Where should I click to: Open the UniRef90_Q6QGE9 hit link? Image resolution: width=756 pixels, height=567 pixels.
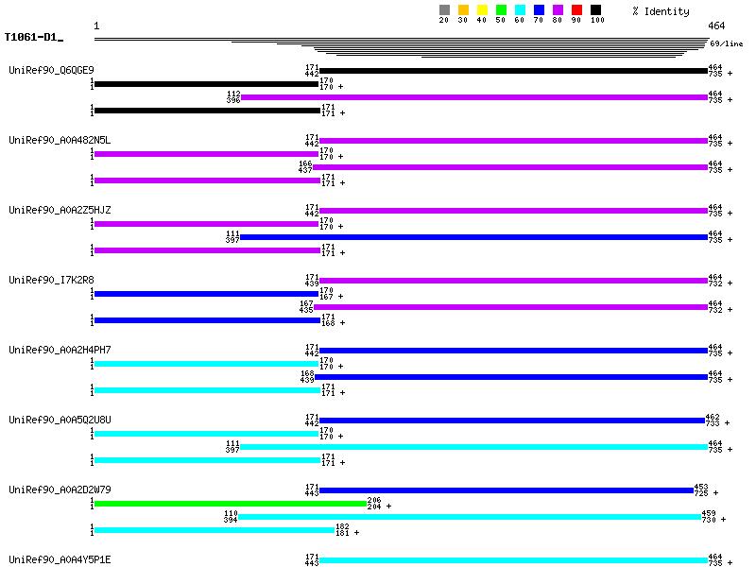[51, 70]
